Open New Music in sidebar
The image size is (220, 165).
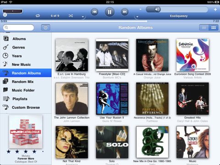(x=26, y=64)
